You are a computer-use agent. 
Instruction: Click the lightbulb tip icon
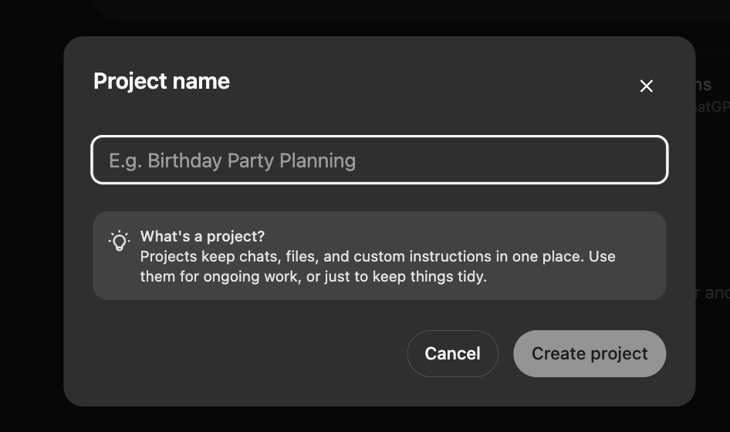click(119, 241)
